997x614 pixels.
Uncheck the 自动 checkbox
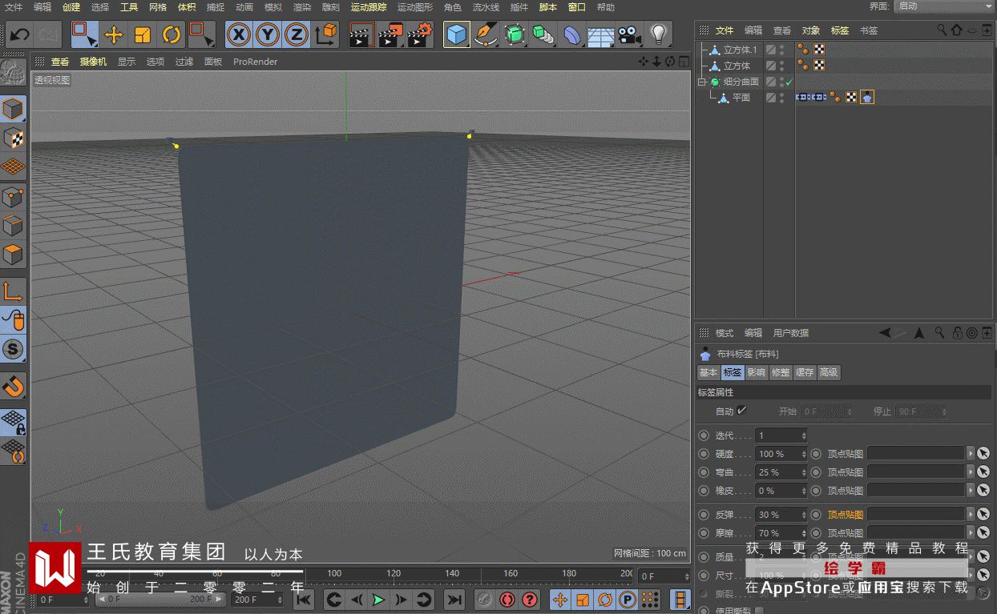[x=741, y=411]
